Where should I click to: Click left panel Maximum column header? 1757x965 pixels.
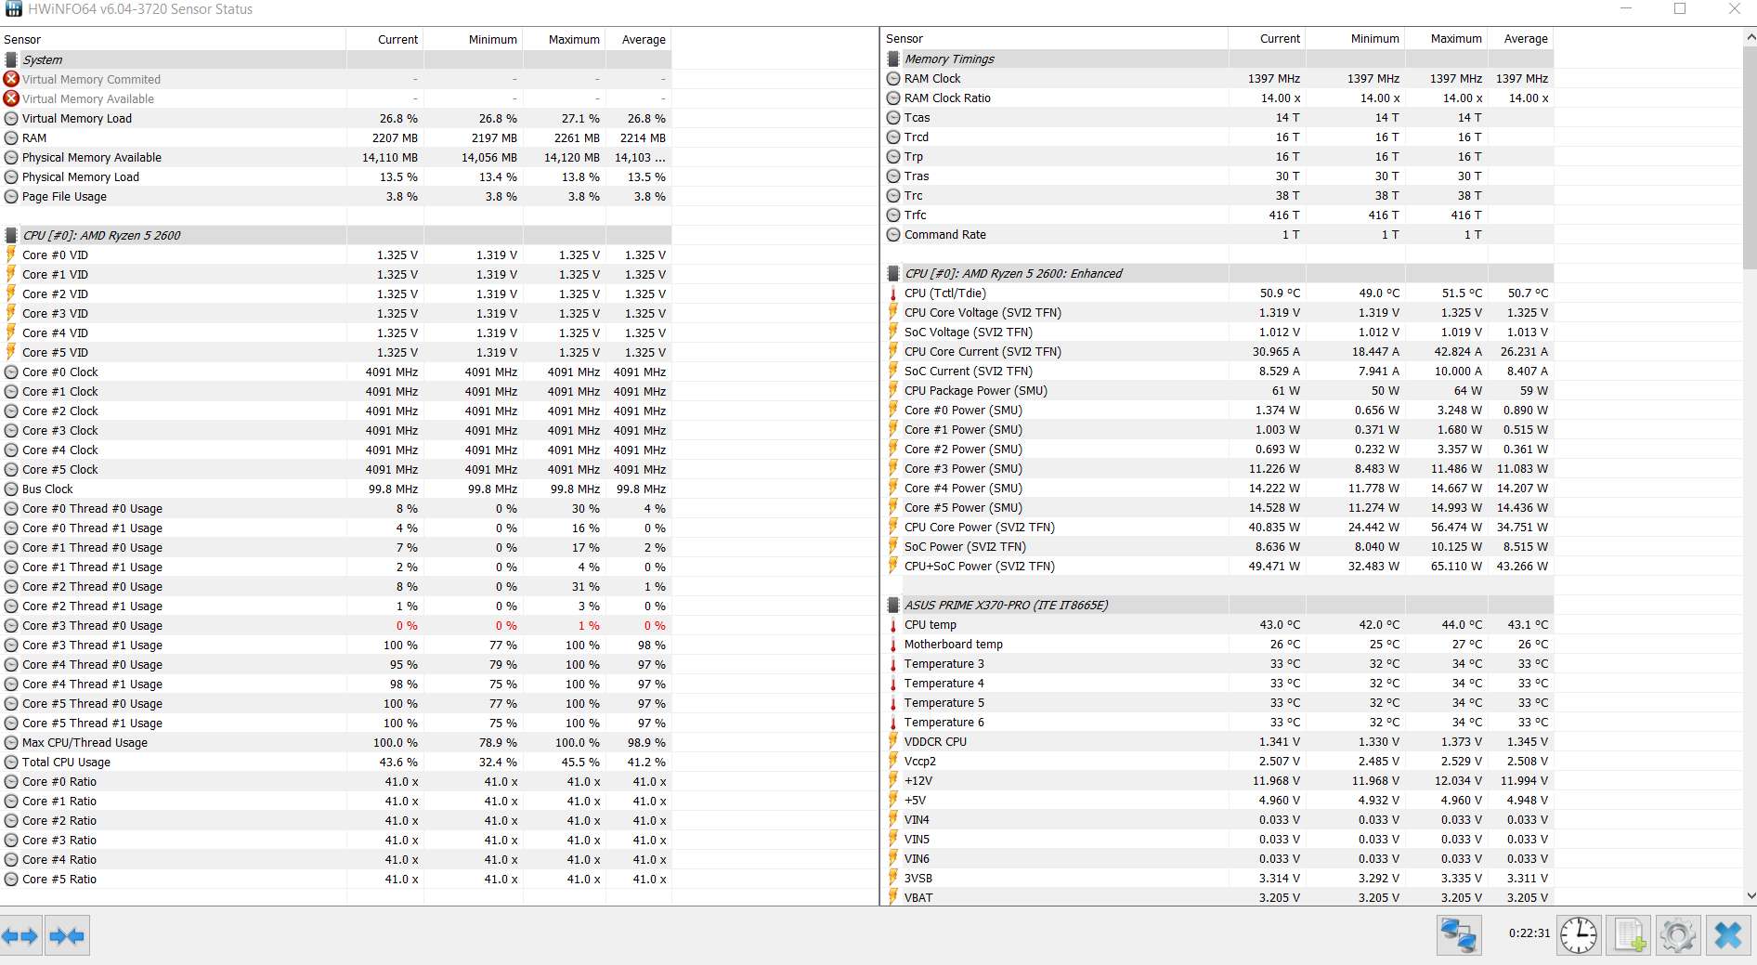[564, 39]
